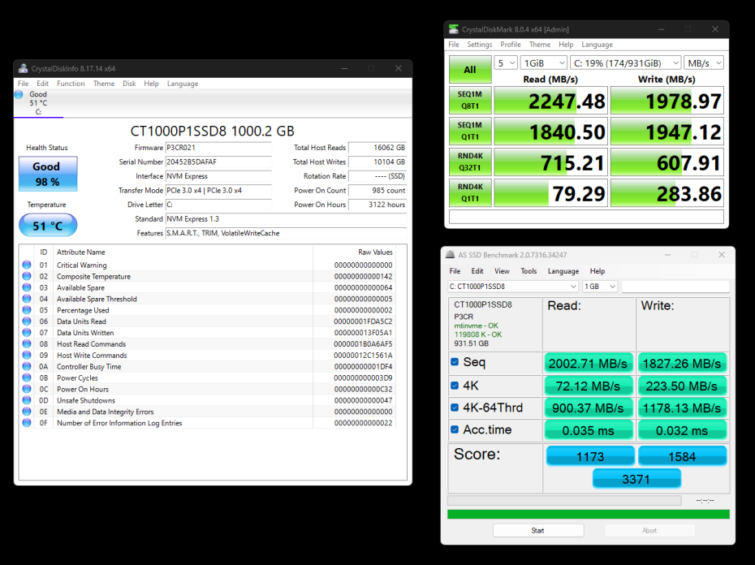Expand the C: 19% drive selection dropdown
This screenshot has height=565, width=755.
[x=625, y=63]
